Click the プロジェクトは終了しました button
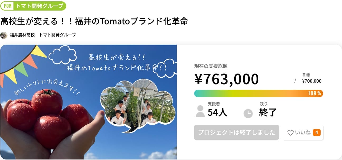Image resolution: width=342 pixels, height=160 pixels. [x=236, y=133]
